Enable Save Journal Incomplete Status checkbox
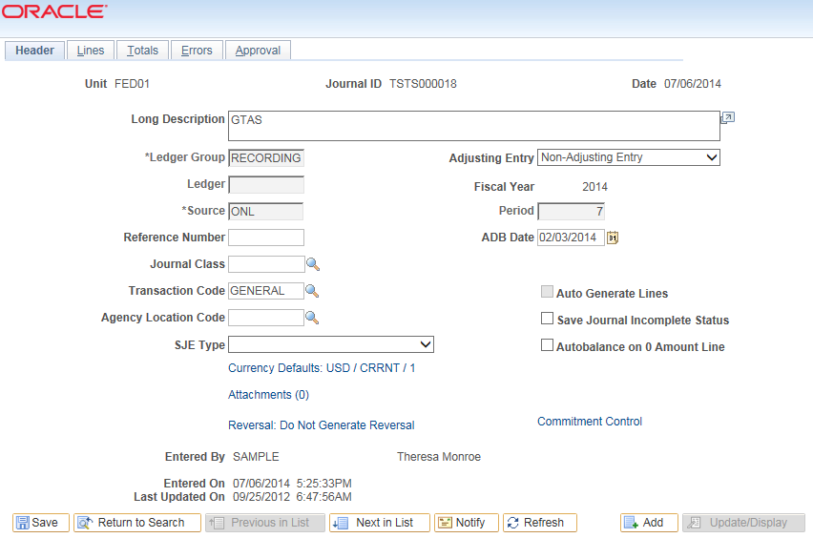The width and height of the screenshot is (813, 538). pos(547,319)
